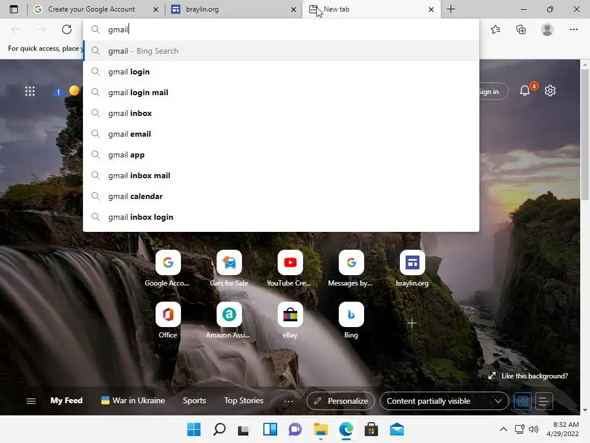Choose the gmail - Bing Search suggestion

281,51
